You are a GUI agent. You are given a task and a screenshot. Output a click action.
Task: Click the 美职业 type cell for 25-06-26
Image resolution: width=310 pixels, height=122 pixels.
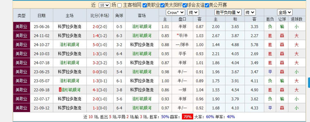pyautogui.click(x=22, y=26)
